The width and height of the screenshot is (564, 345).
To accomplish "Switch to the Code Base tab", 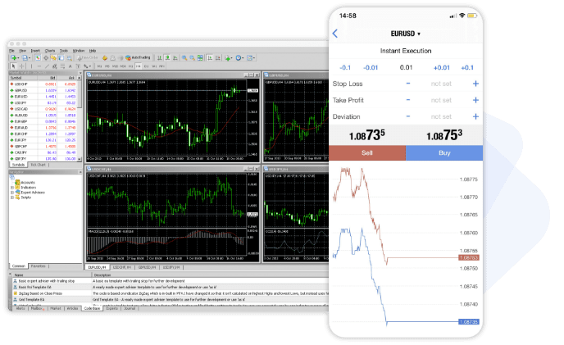I will click(92, 308).
